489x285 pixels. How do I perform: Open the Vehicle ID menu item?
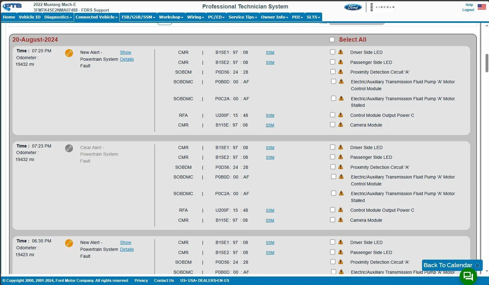[x=29, y=17]
